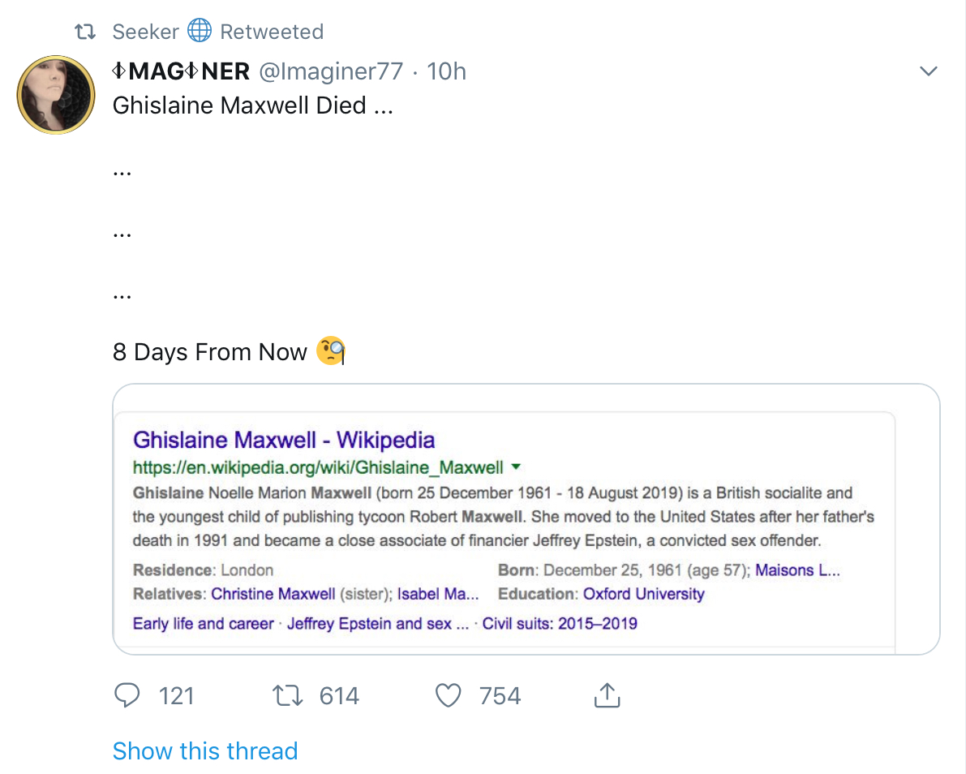Open the share tweet upload icon
This screenshot has height=774, width=966.
pos(607,695)
